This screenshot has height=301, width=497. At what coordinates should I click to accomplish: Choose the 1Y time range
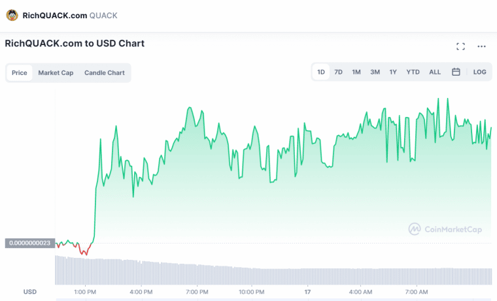[393, 72]
